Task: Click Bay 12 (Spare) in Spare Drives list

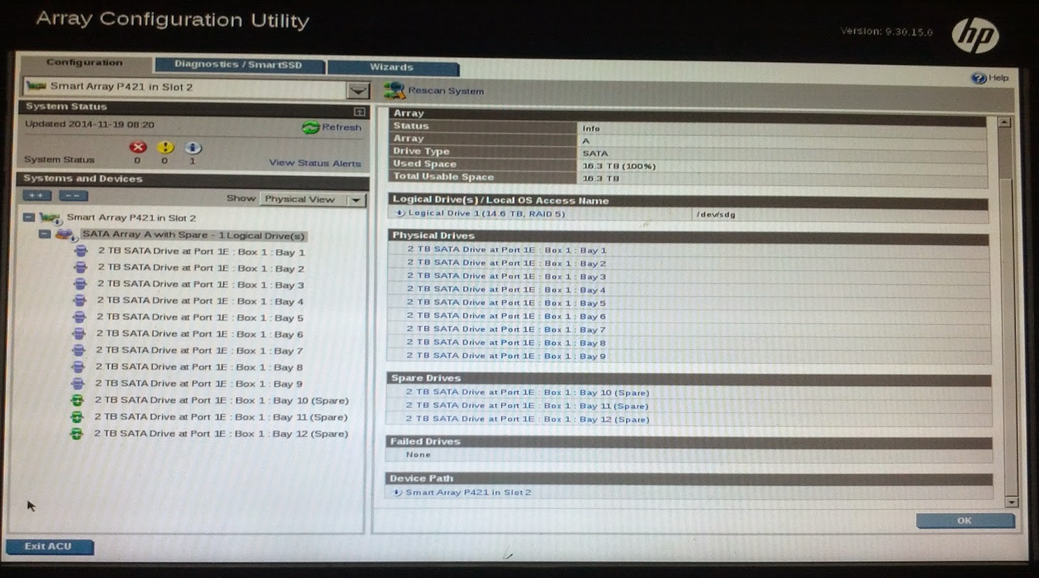Action: 527,419
